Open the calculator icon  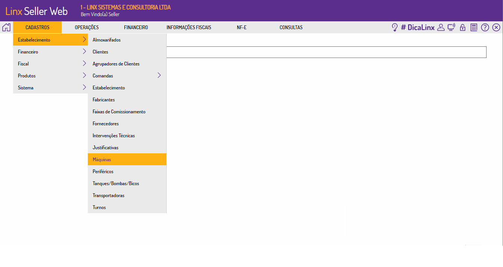point(474,27)
